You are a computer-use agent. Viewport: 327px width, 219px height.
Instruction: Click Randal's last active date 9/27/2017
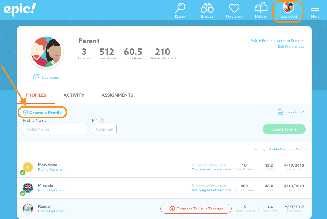[294, 207]
